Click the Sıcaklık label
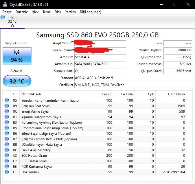 pyautogui.click(x=16, y=71)
